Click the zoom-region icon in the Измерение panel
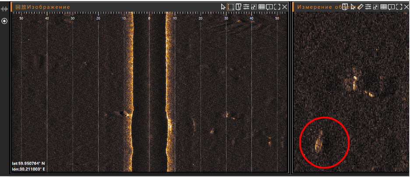The height and width of the screenshot is (177, 410). (x=376, y=7)
